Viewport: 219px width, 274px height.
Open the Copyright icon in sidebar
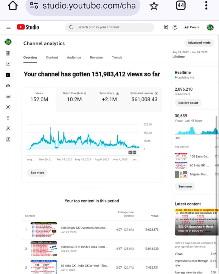[8, 107]
